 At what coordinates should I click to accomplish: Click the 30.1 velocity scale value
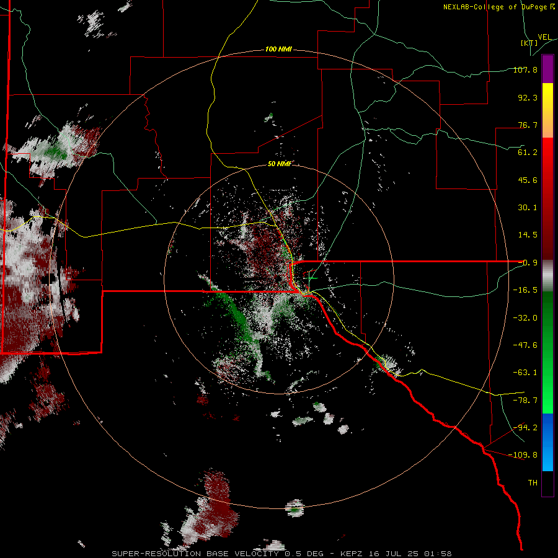click(x=528, y=208)
